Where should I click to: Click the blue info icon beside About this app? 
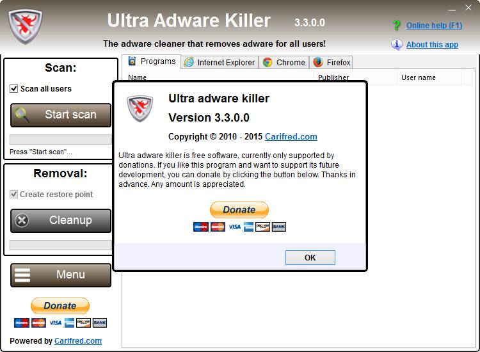tap(397, 45)
